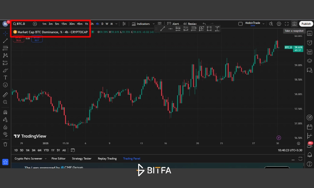Select the 2h timeframe
Screen dimensions: 314x188
coord(92,24)
